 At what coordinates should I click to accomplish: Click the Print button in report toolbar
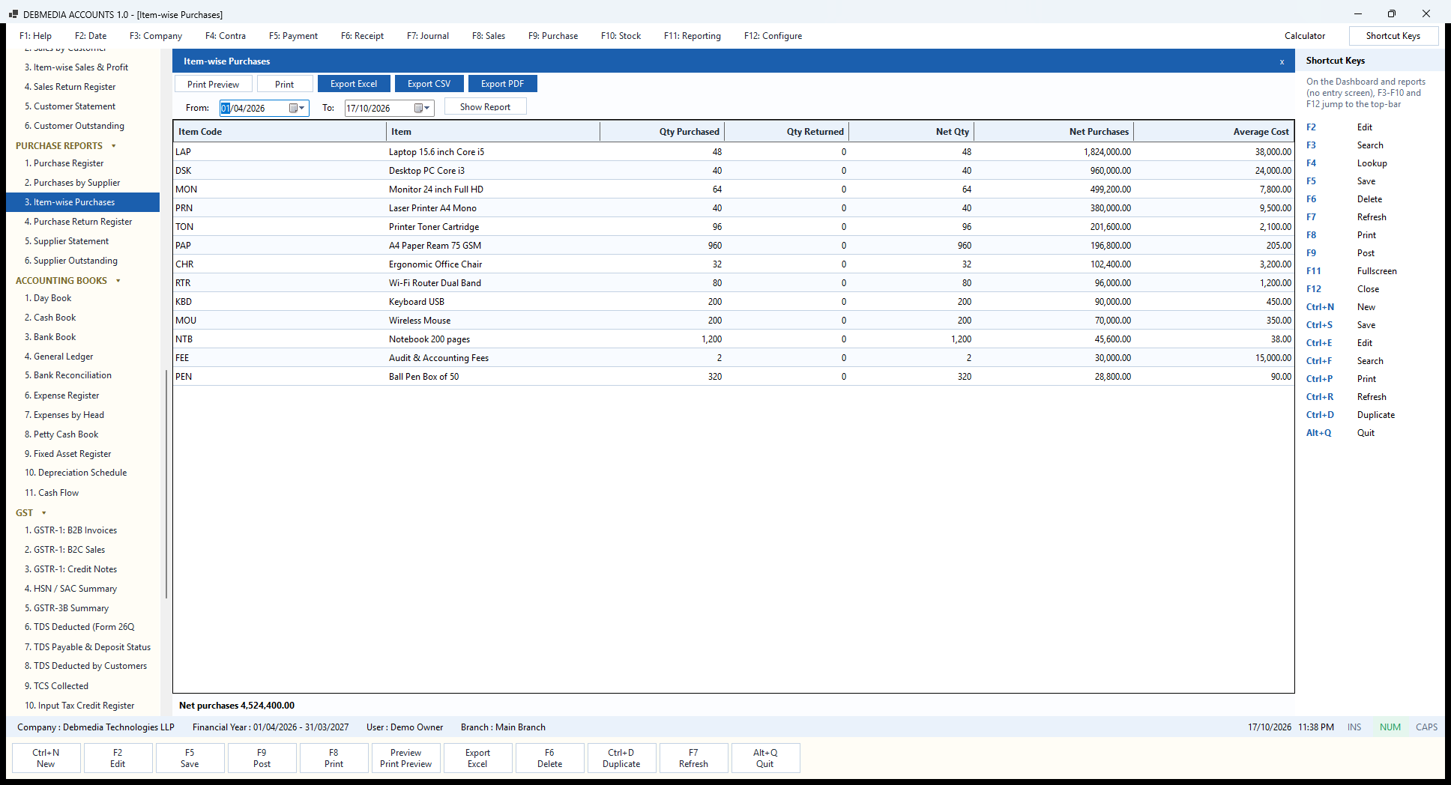[x=284, y=84]
